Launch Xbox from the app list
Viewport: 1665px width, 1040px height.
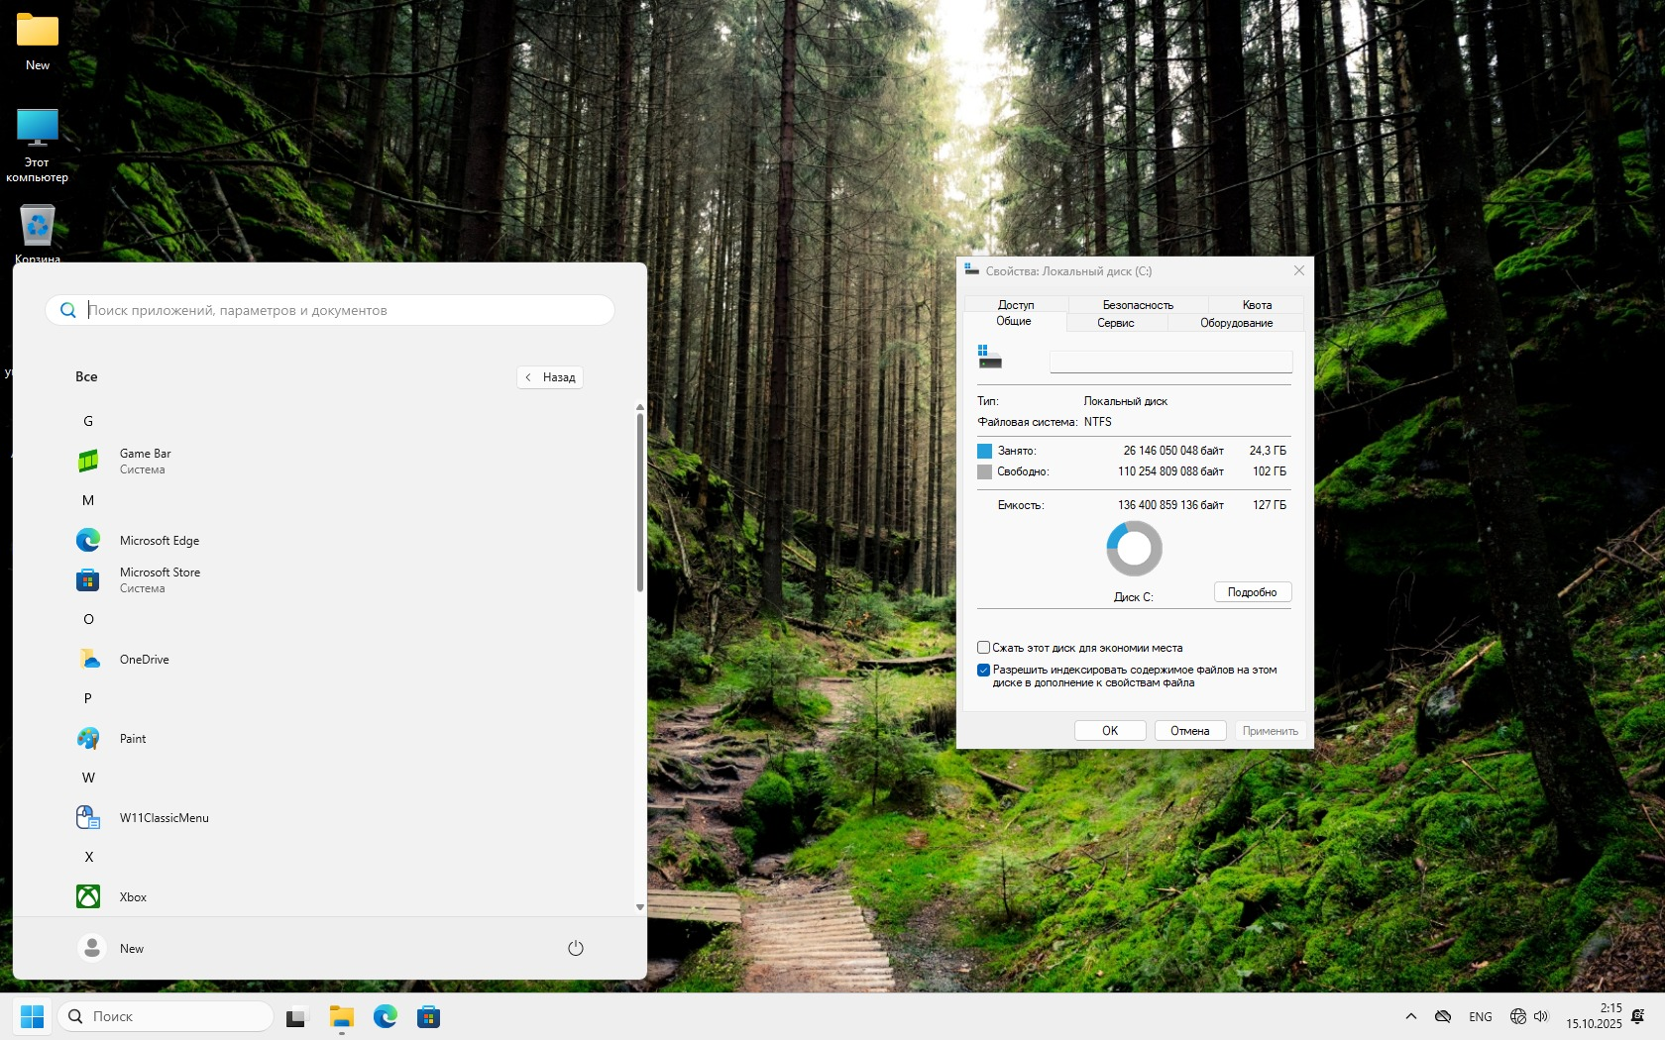click(133, 897)
